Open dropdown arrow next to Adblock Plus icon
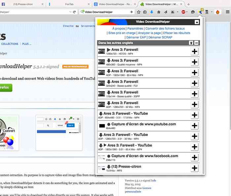This screenshot has height=196, width=231. (x=187, y=12)
